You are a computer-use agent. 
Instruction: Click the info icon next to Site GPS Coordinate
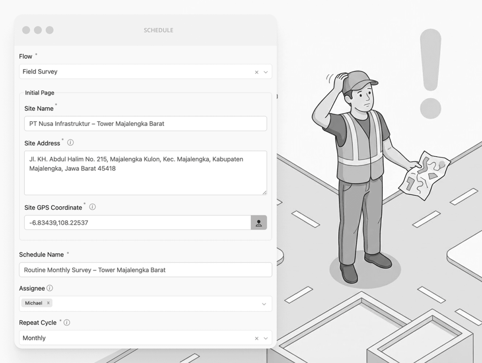tap(92, 207)
